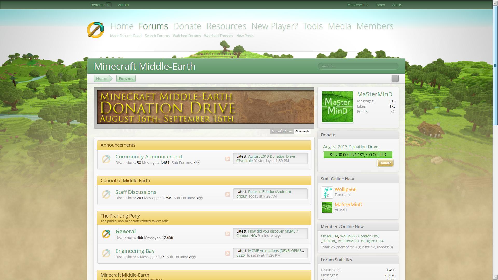The height and width of the screenshot is (280, 498).
Task: Expand Staff Discussions sub-forums dropdown
Action: point(200,198)
